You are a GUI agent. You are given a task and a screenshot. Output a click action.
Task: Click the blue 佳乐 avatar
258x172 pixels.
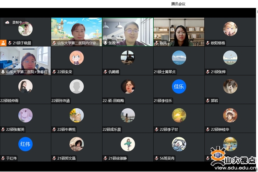pyautogui.click(x=179, y=86)
